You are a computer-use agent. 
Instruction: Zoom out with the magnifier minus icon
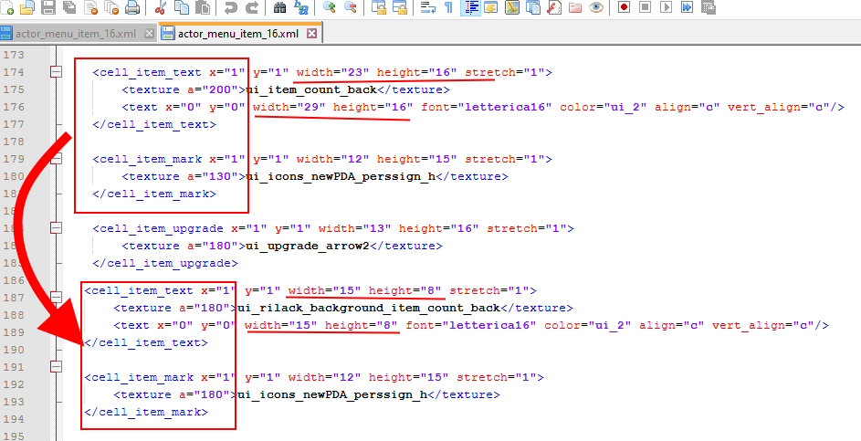click(x=350, y=7)
